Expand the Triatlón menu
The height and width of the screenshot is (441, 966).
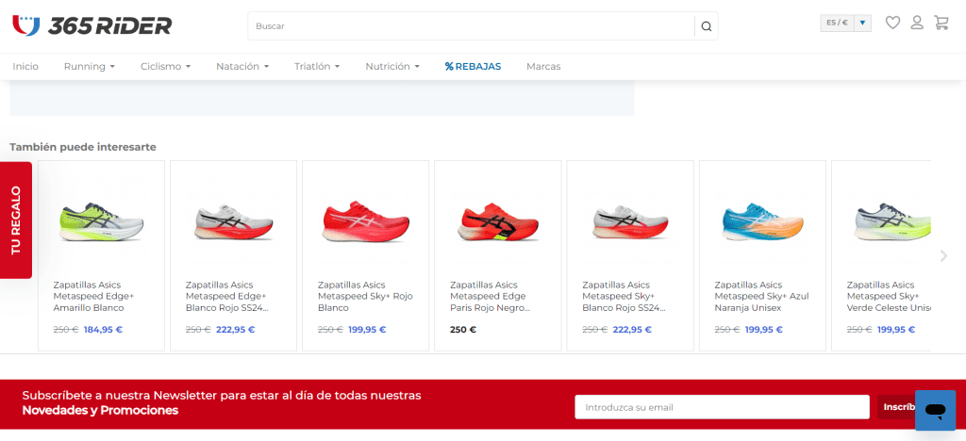pyautogui.click(x=317, y=67)
